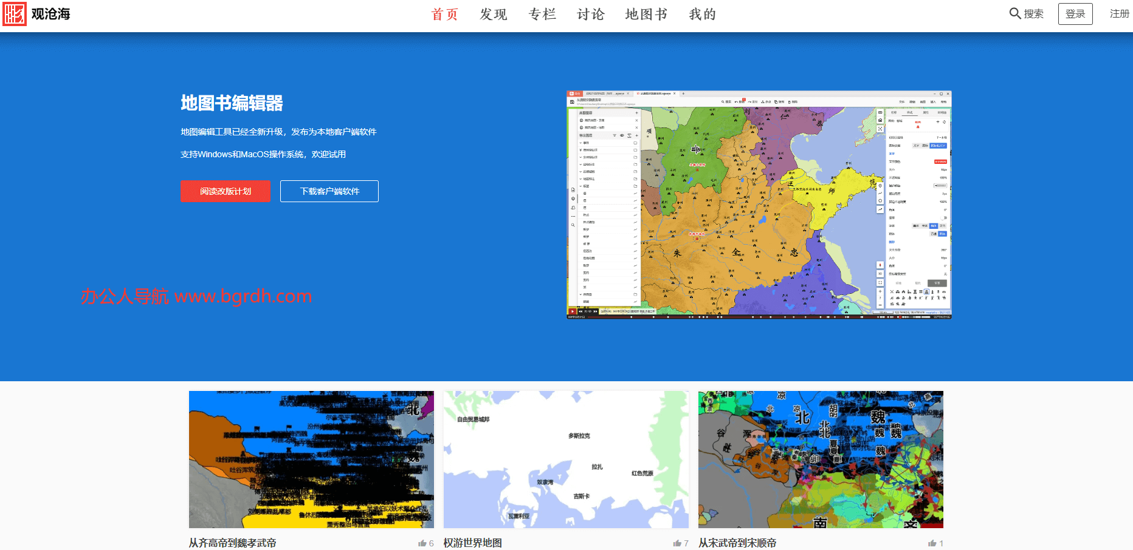Open the 从宋武帝到宋顺帝 map thumbnail
The image size is (1133, 550).
point(821,459)
